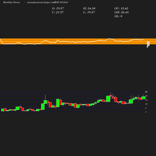Click the 'OL: 0' reading
The width and height of the screenshot is (156, 156).
tap(118, 16)
